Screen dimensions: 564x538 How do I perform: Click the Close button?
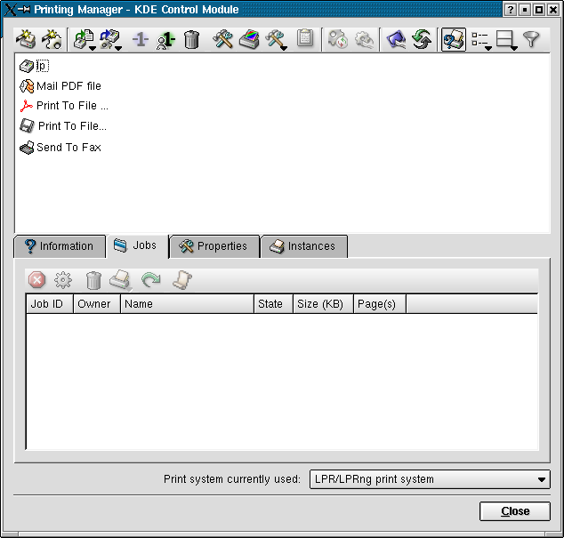click(515, 511)
